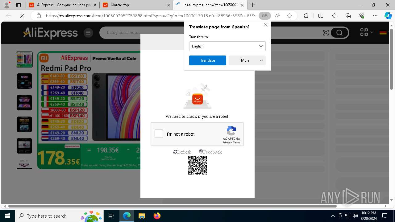Open the translate icon in address bar
395x222 pixels.
pyautogui.click(x=265, y=16)
